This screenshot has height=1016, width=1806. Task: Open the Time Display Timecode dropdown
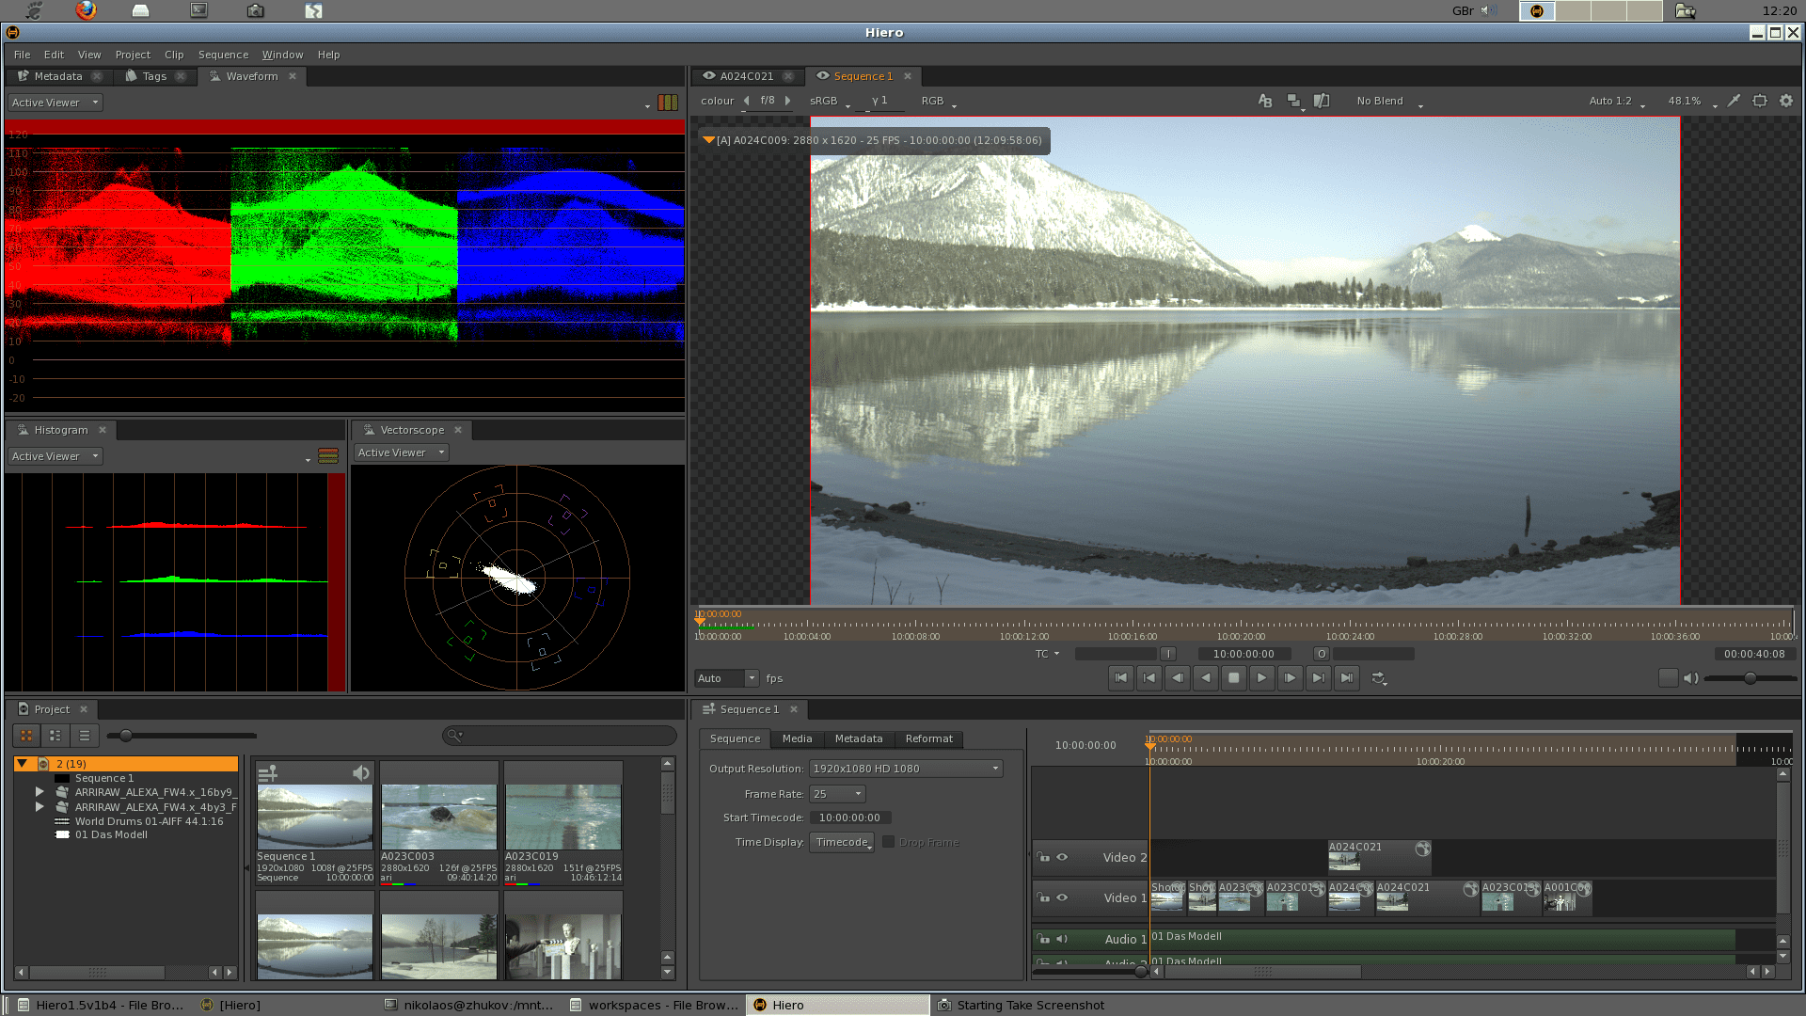tap(842, 842)
